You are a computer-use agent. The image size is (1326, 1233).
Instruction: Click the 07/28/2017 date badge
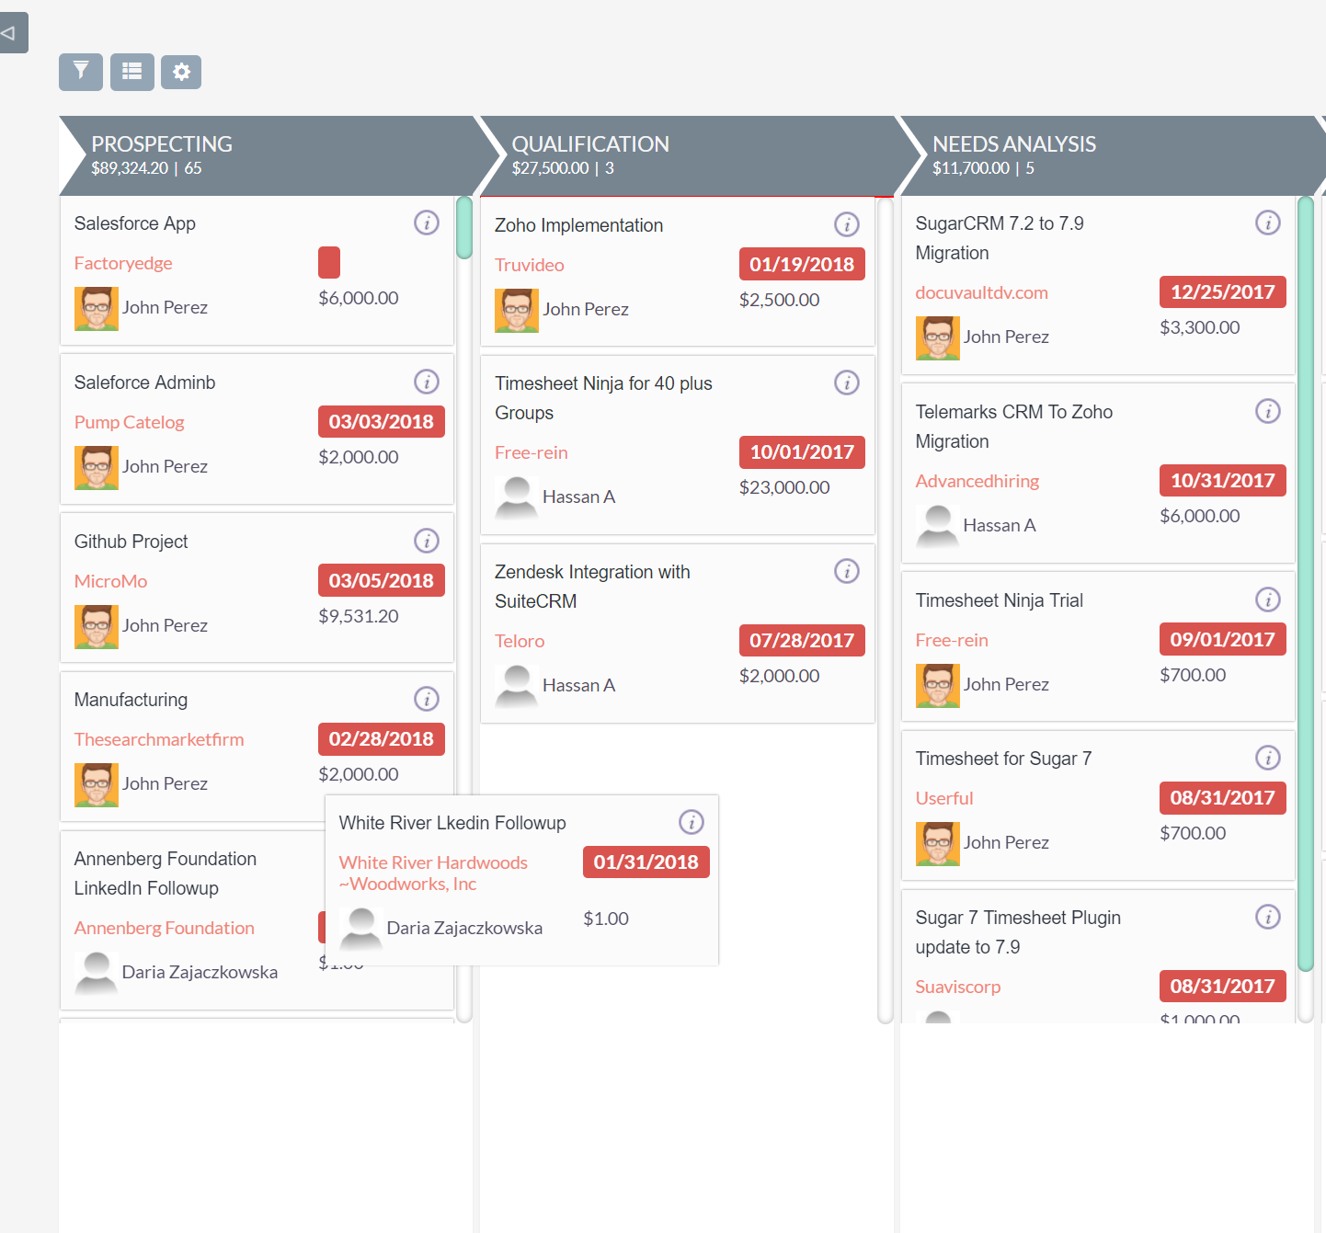click(x=802, y=640)
